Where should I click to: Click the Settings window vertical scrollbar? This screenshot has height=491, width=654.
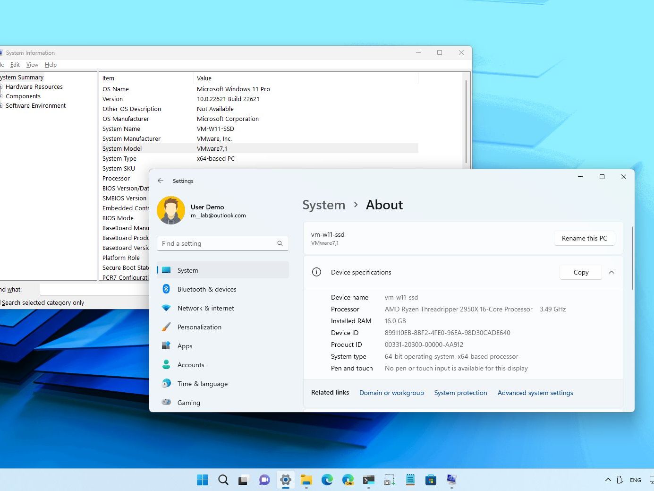[632, 258]
